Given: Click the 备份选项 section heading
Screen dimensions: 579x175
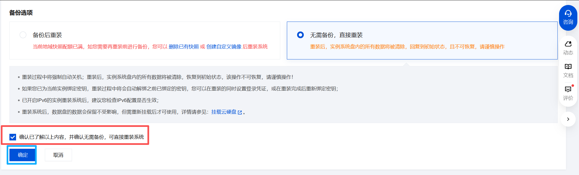Looking at the screenshot, I should [21, 13].
